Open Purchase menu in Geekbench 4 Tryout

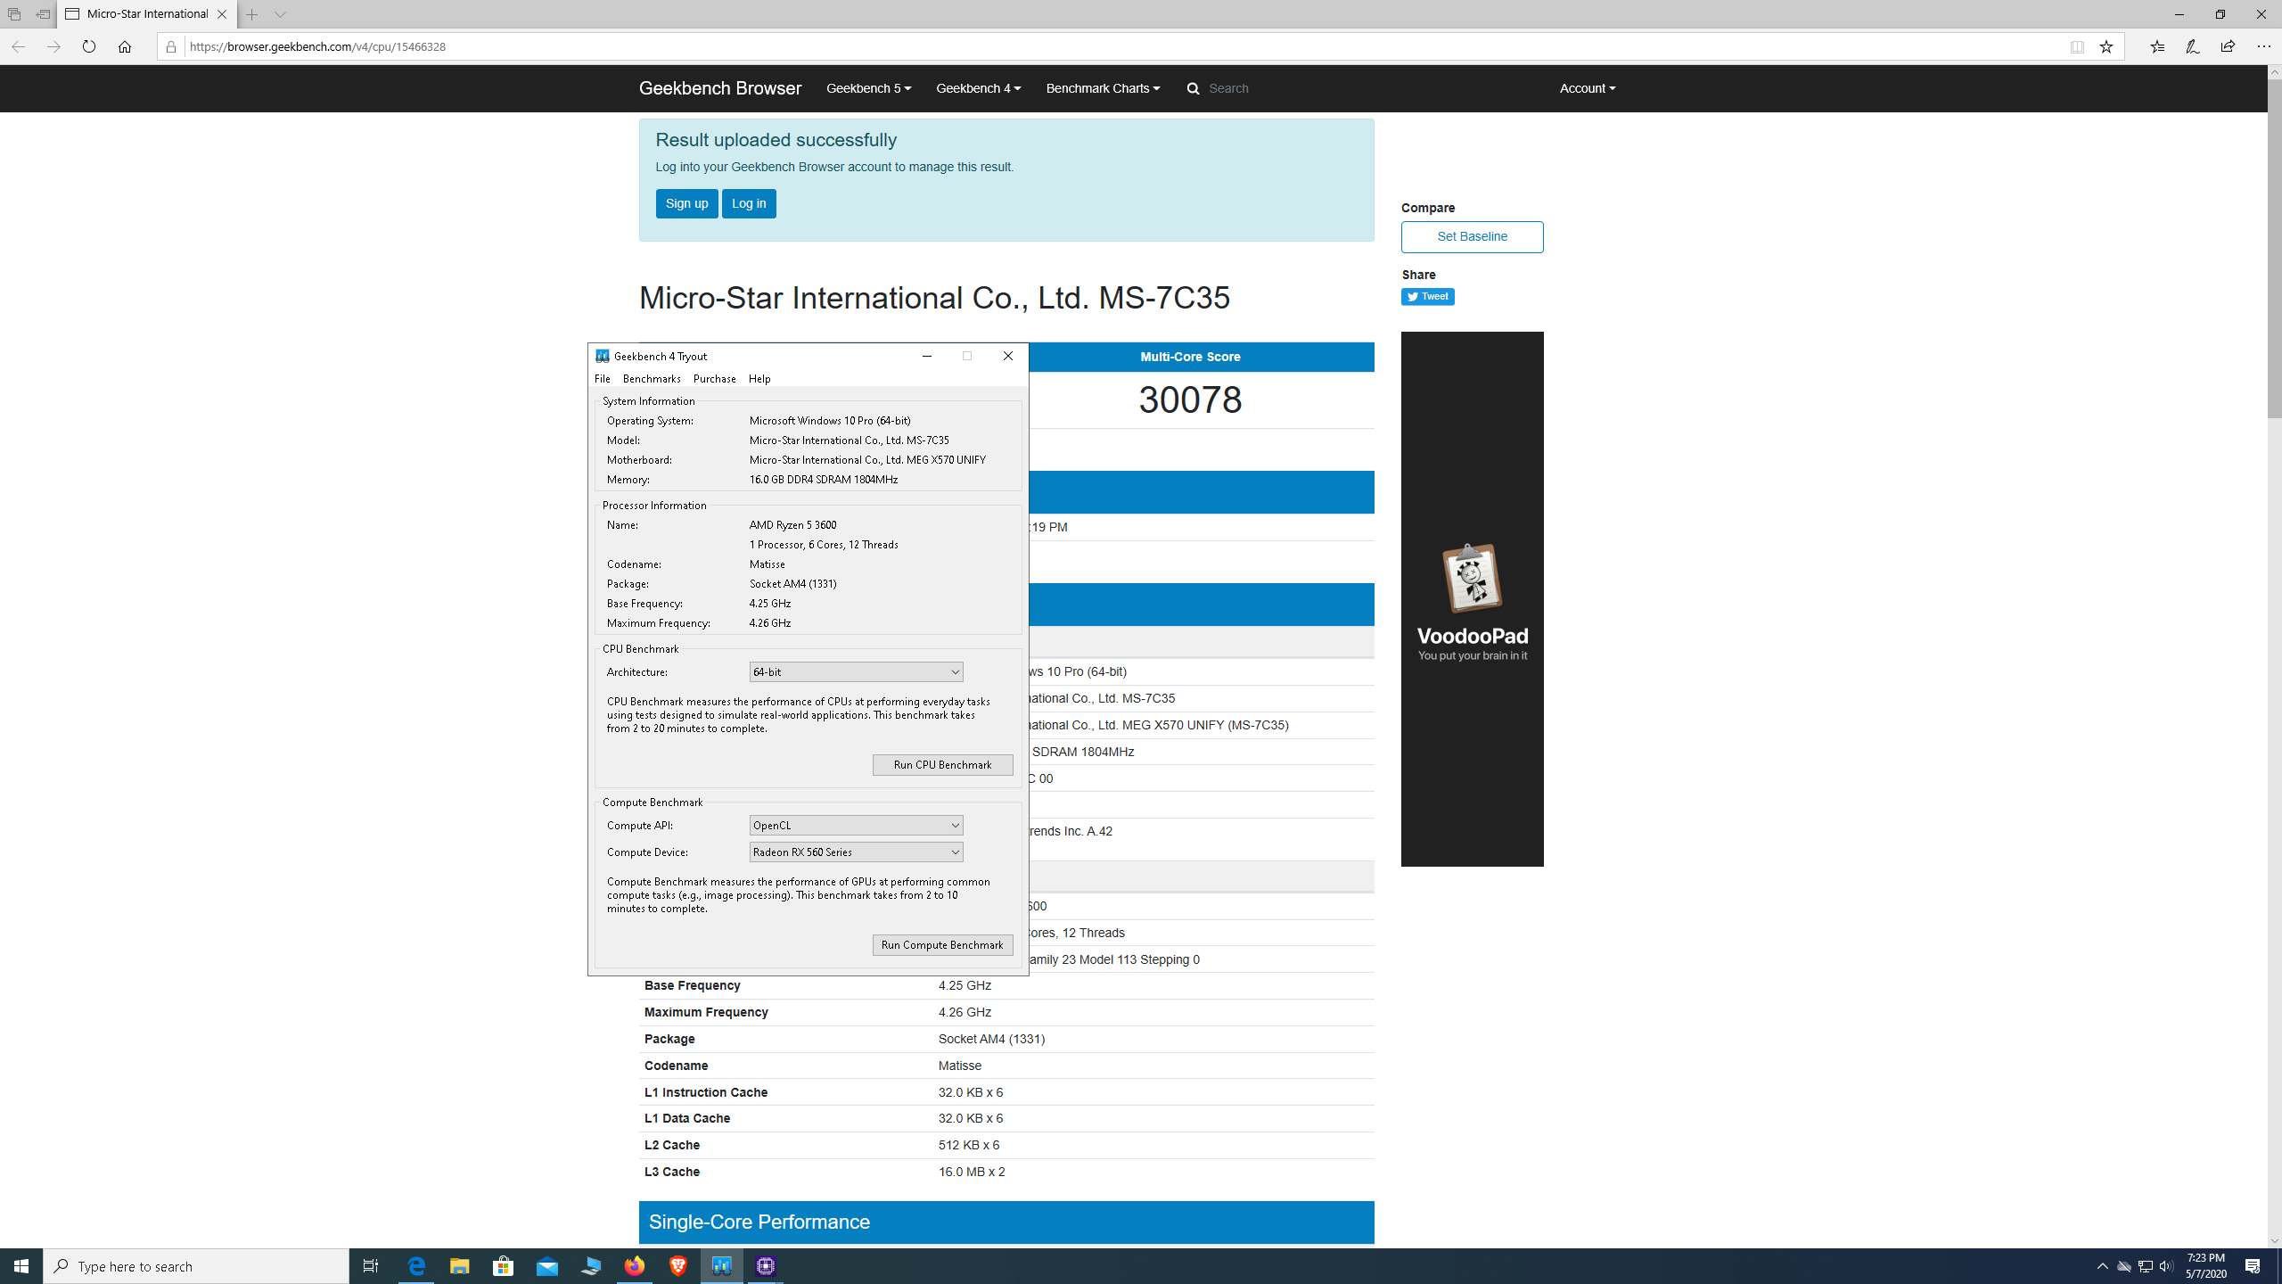coord(714,379)
